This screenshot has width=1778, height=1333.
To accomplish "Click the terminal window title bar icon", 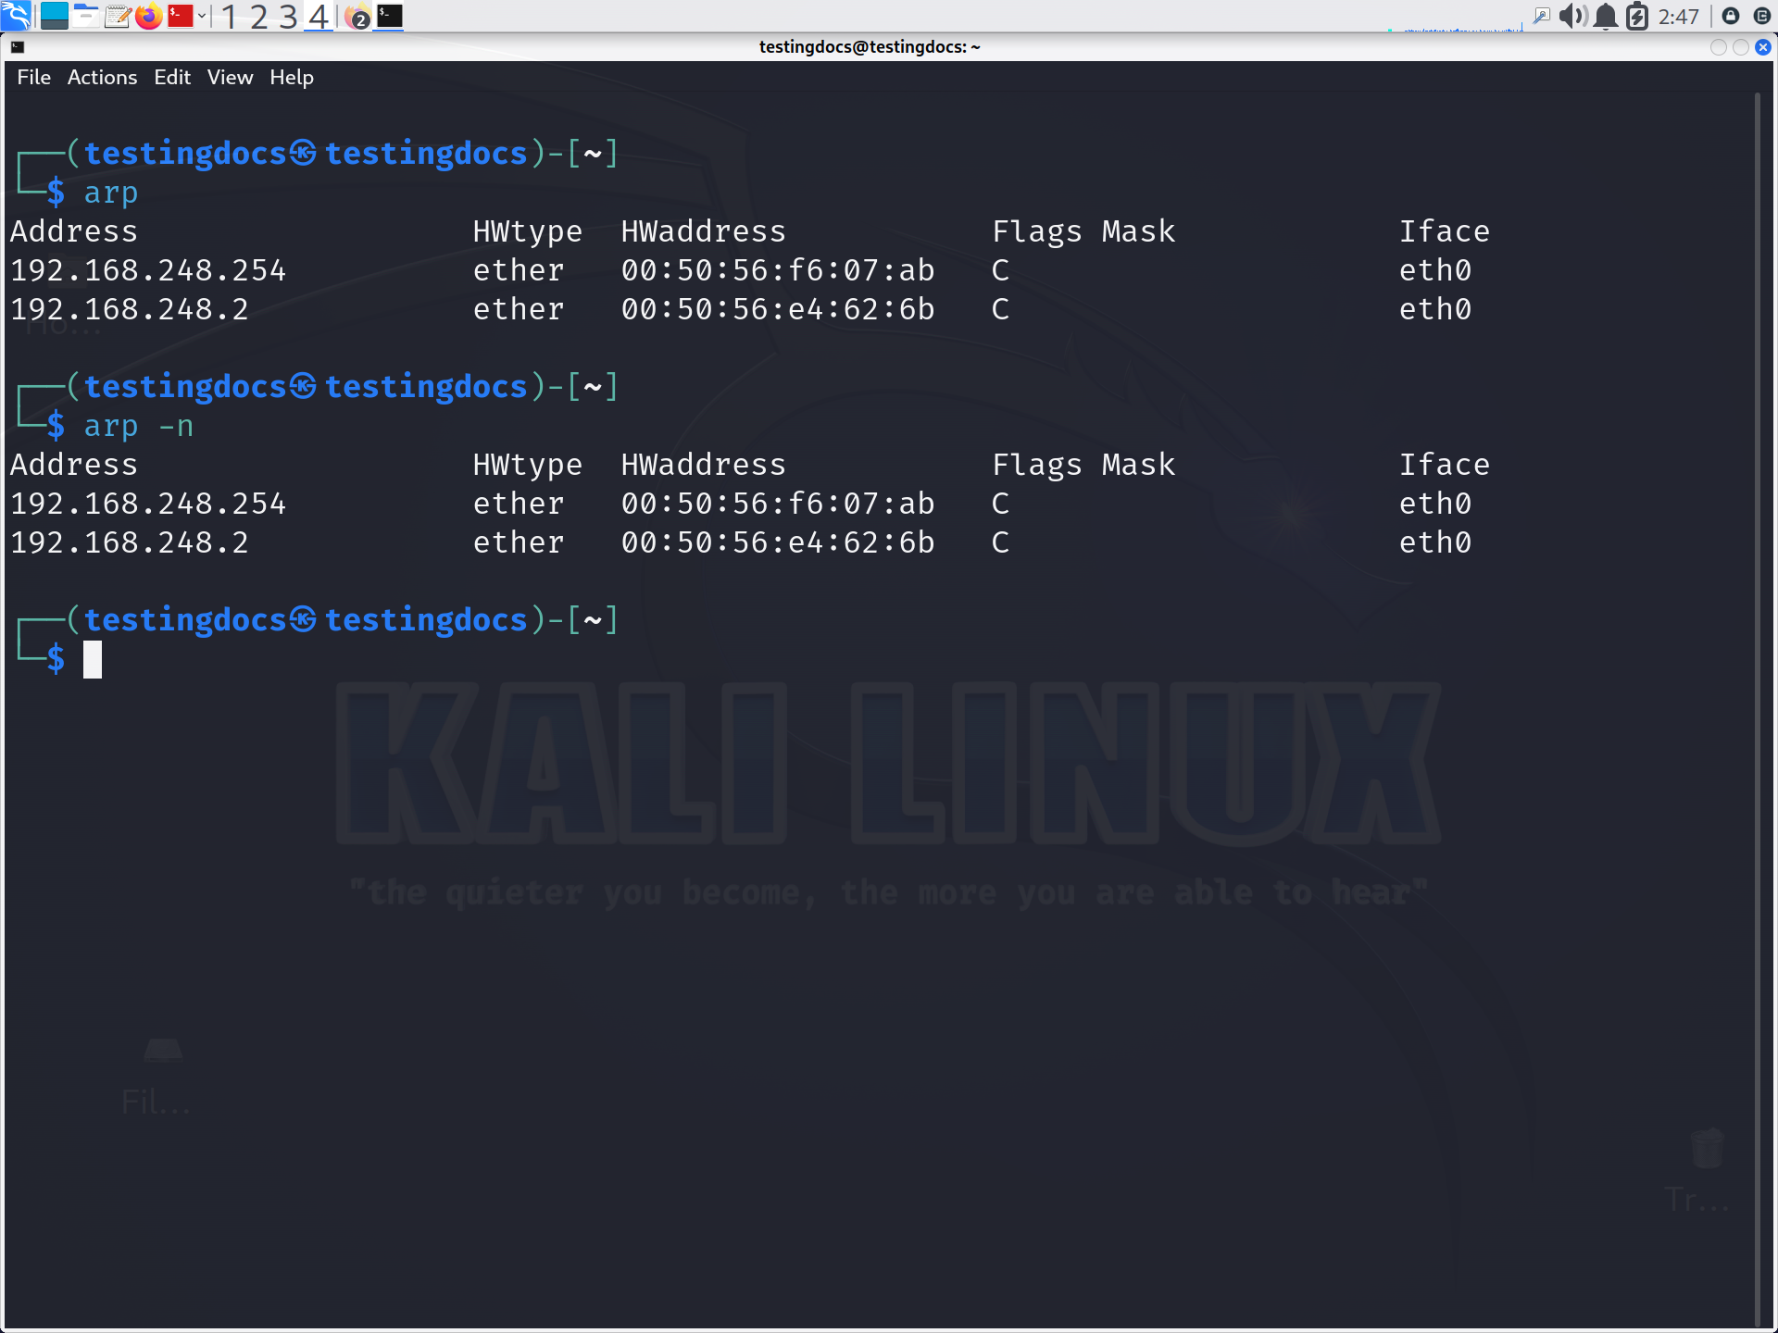I will coord(17,47).
